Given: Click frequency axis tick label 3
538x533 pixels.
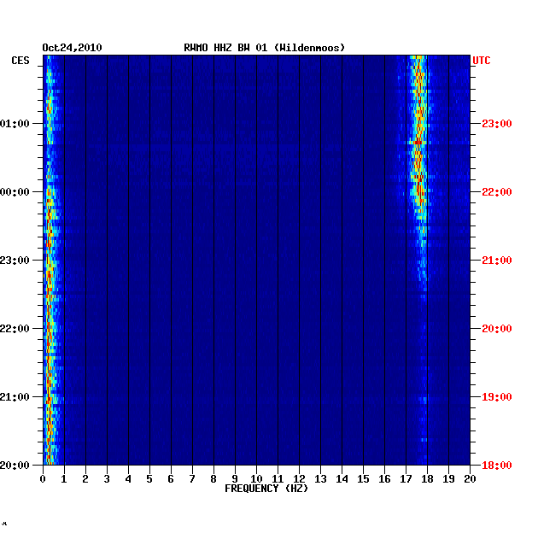Looking at the screenshot, I should coord(107,479).
